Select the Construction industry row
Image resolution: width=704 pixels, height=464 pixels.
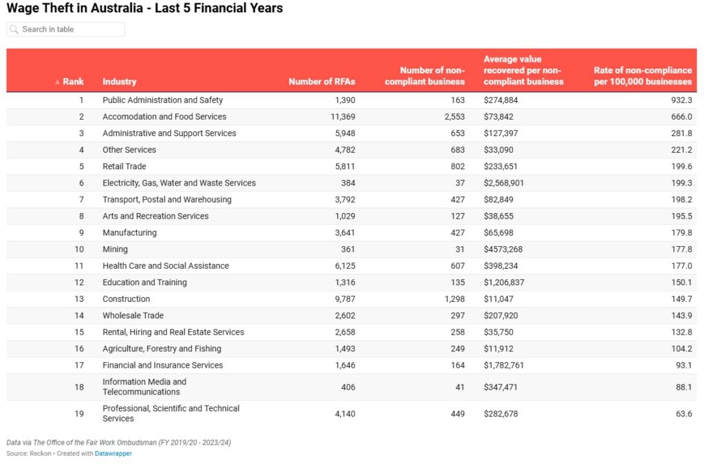(126, 299)
